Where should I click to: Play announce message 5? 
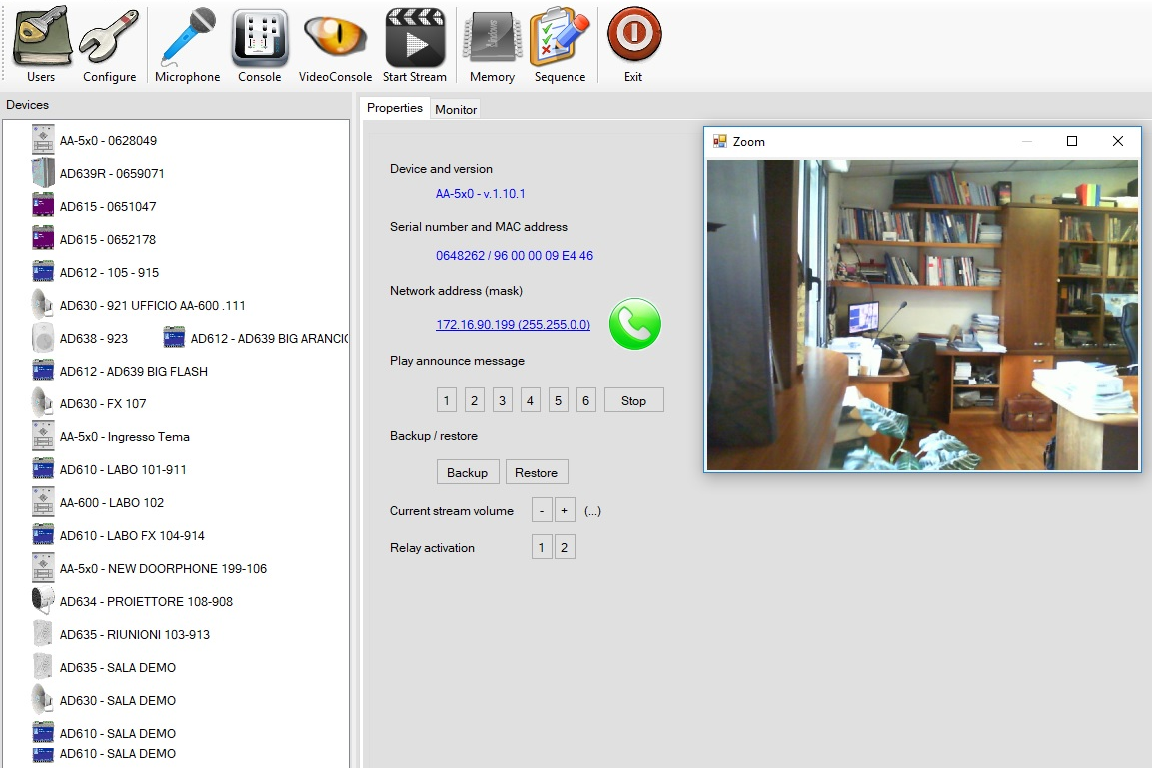(x=559, y=400)
